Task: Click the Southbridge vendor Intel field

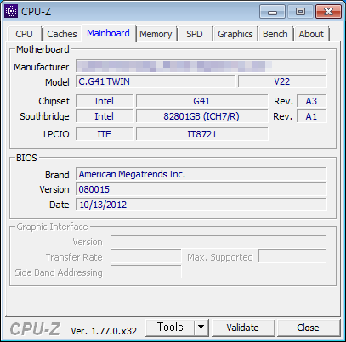Action: 105,116
